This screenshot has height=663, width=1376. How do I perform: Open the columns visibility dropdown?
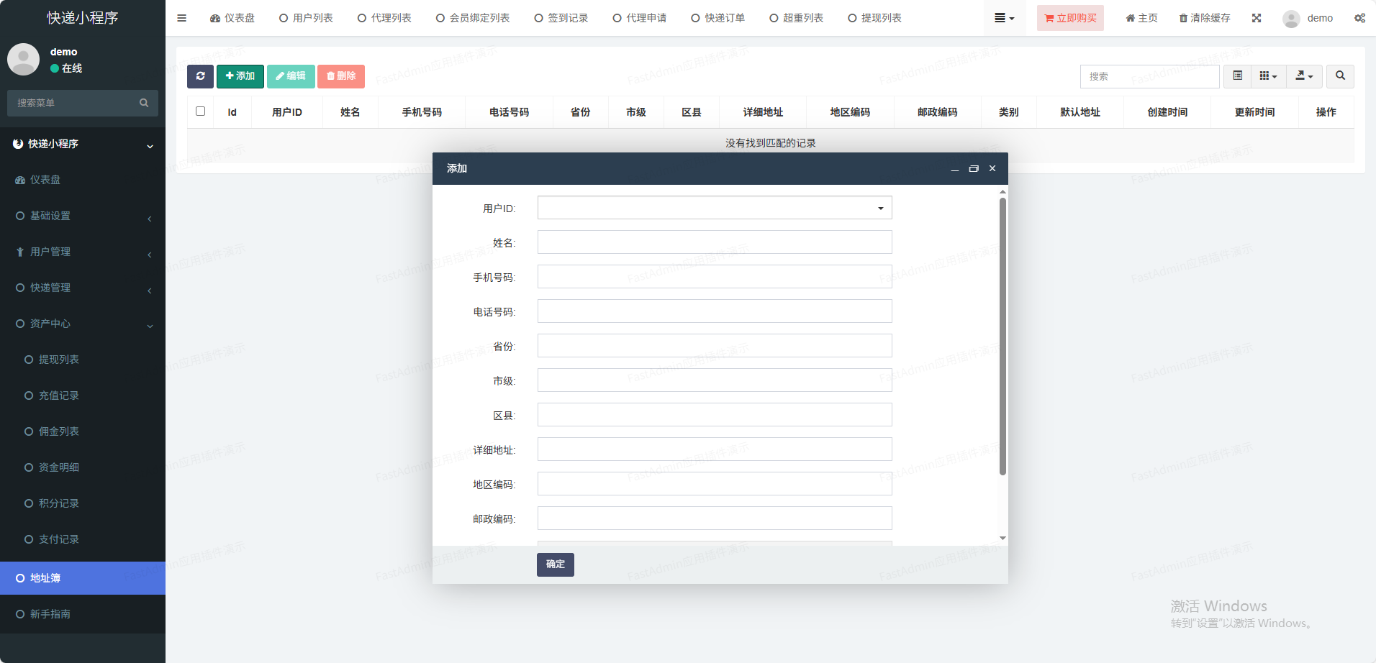pyautogui.click(x=1268, y=76)
